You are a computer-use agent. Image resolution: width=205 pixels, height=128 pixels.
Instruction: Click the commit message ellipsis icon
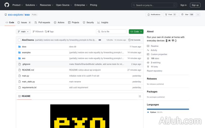pyautogui.click(x=100, y=40)
